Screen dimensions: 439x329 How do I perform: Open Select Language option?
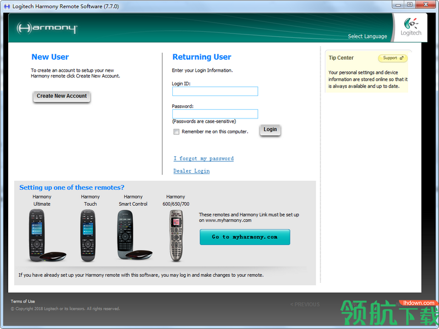(367, 36)
